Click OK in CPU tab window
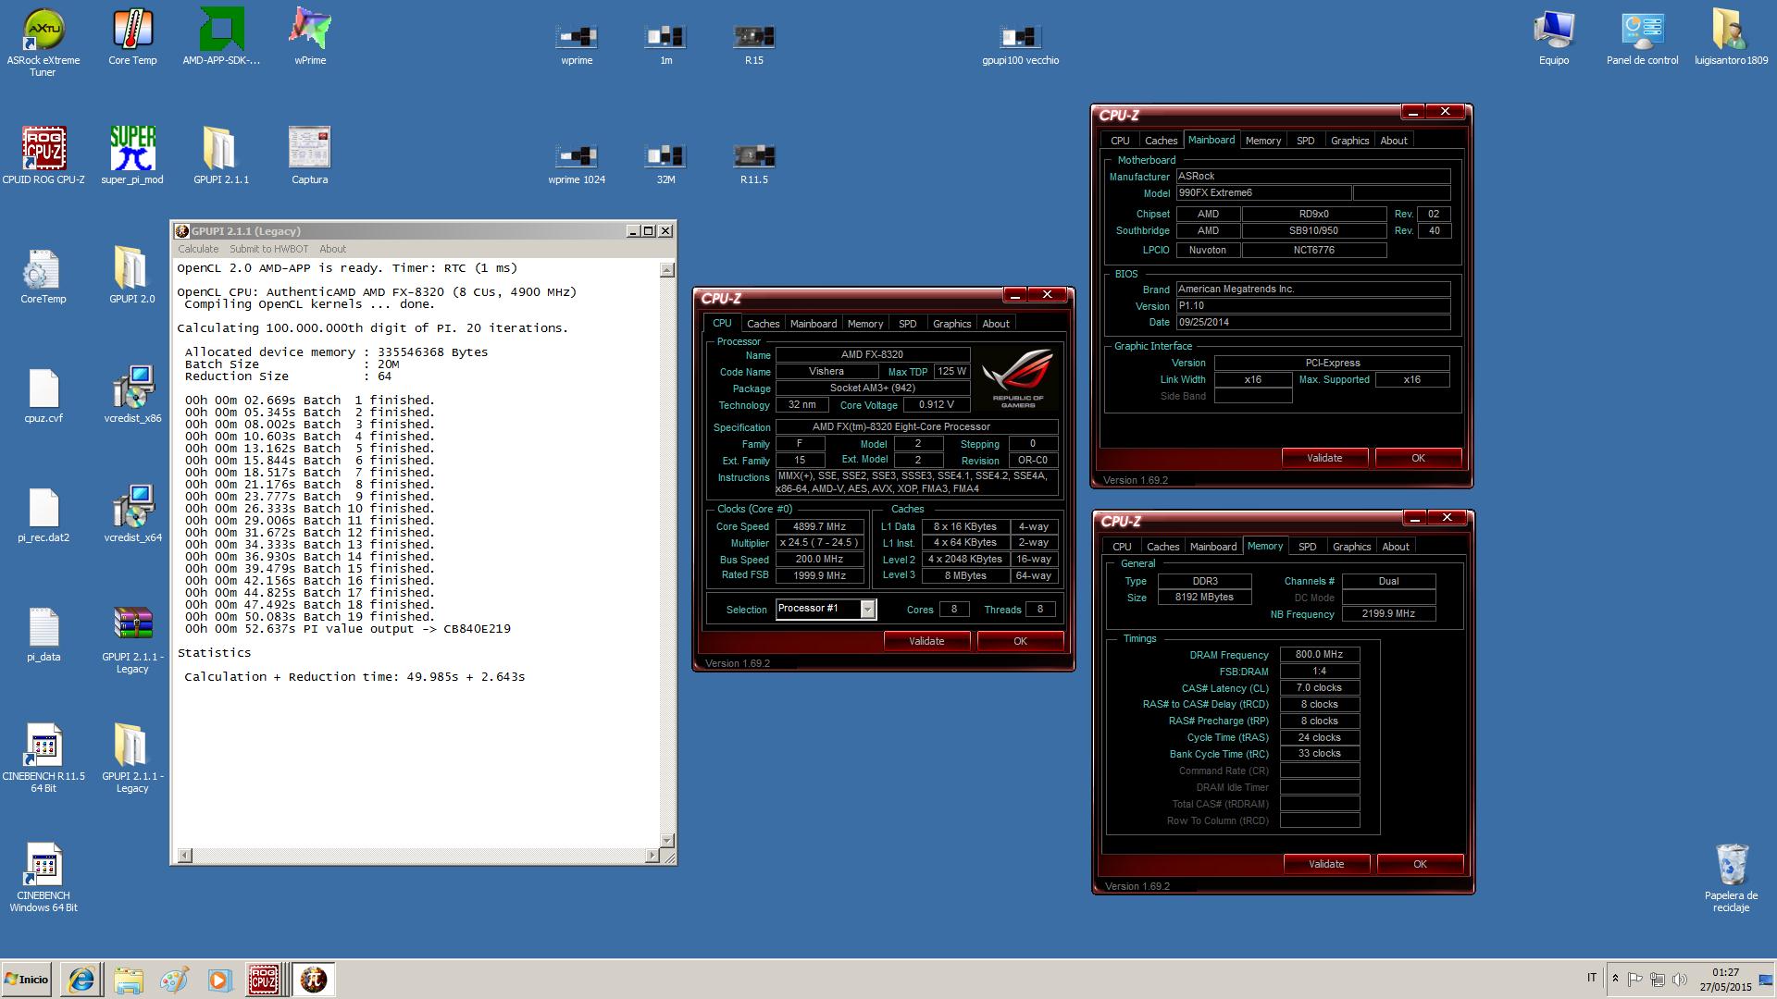The width and height of the screenshot is (1777, 999). pos(1020,641)
